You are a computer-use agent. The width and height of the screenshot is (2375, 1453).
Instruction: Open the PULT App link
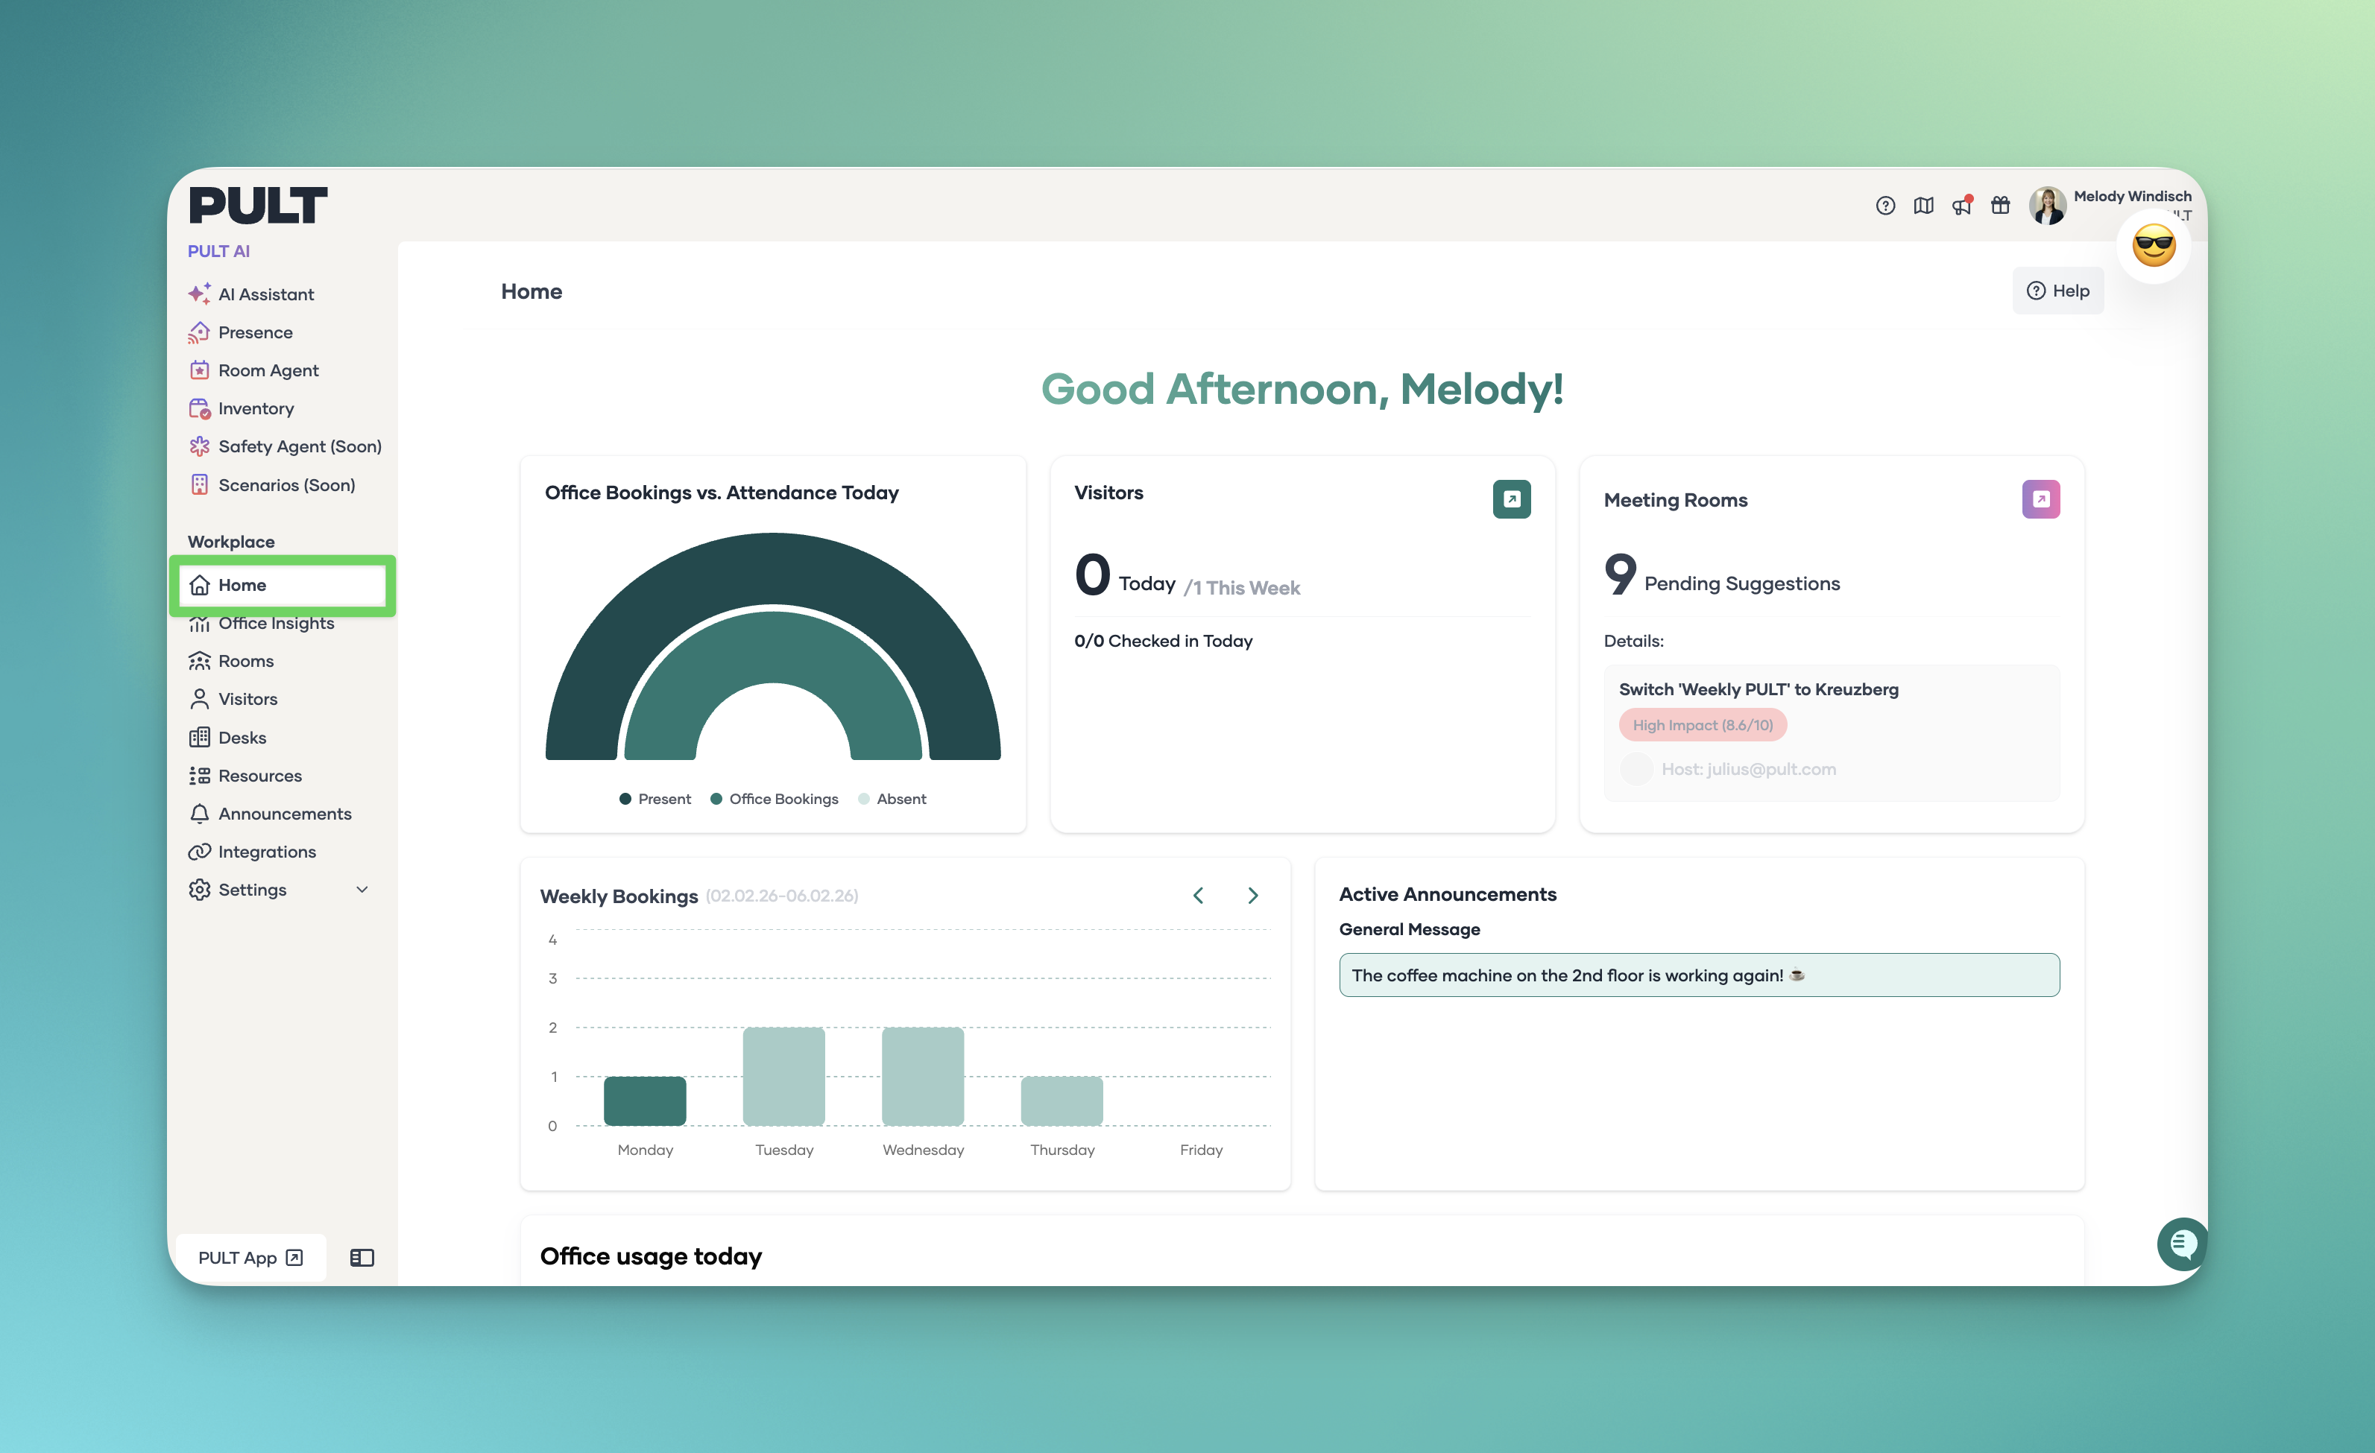[x=250, y=1258]
